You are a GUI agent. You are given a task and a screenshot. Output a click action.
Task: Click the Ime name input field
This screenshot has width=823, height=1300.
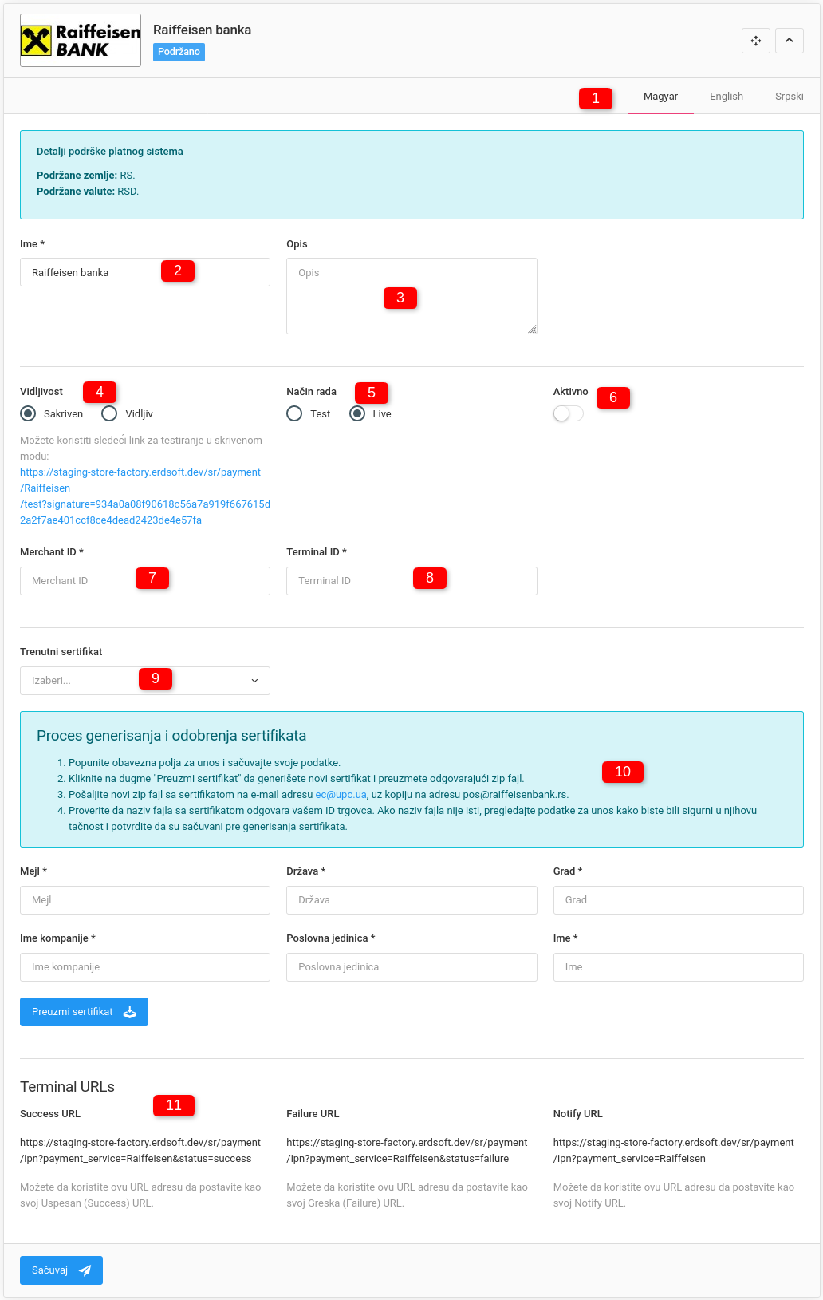coord(145,272)
